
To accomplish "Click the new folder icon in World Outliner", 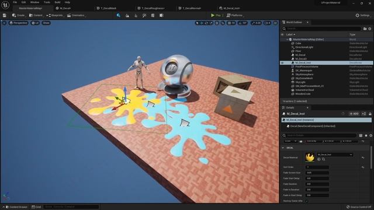I will pyautogui.click(x=365, y=29).
